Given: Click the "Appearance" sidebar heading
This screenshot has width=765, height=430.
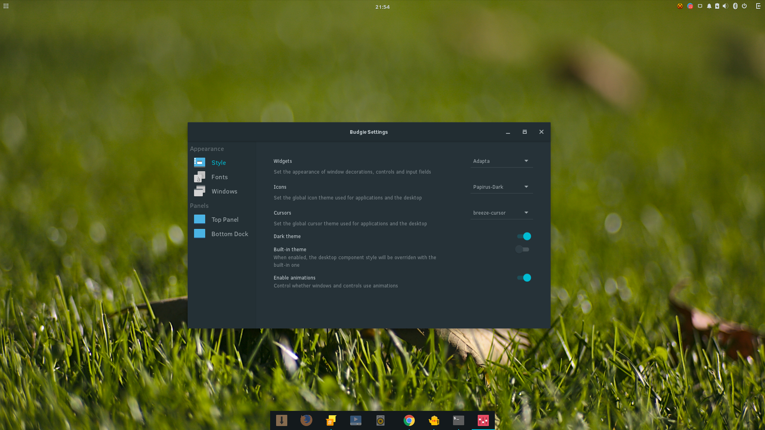Looking at the screenshot, I should [x=207, y=149].
